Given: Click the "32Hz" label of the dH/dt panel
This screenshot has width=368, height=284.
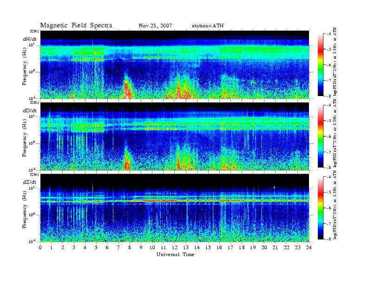Looking at the screenshot, I should click(34, 31).
